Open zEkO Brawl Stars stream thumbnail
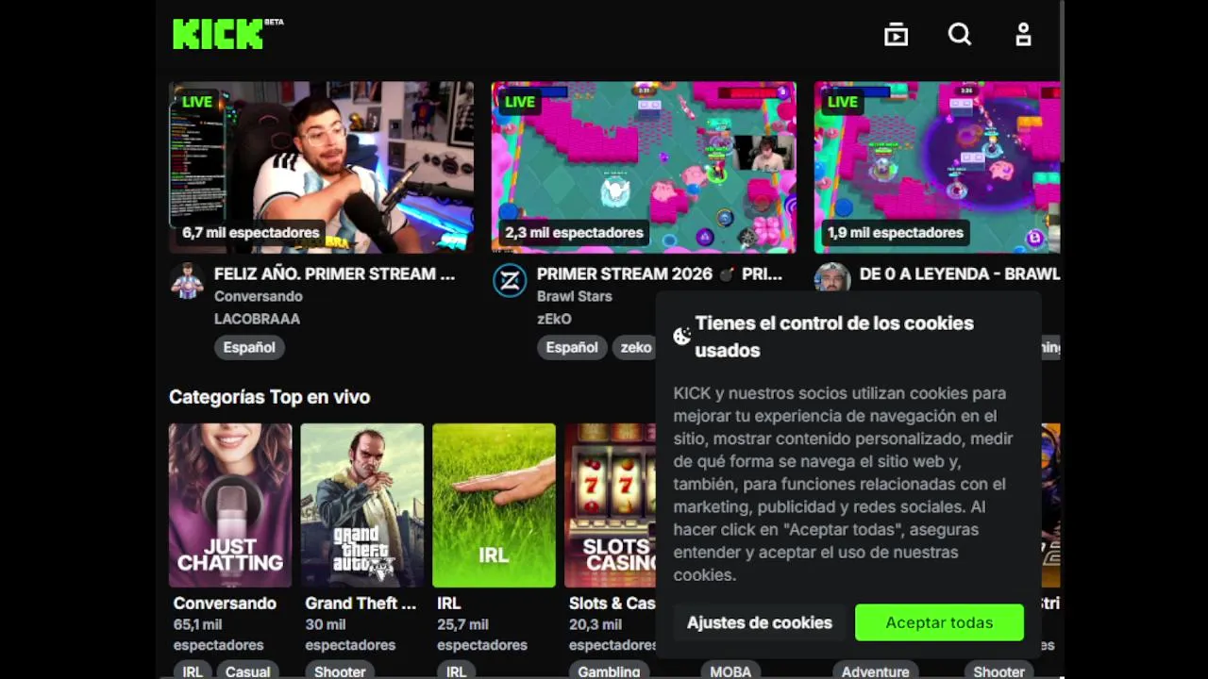This screenshot has width=1208, height=679. [x=644, y=167]
